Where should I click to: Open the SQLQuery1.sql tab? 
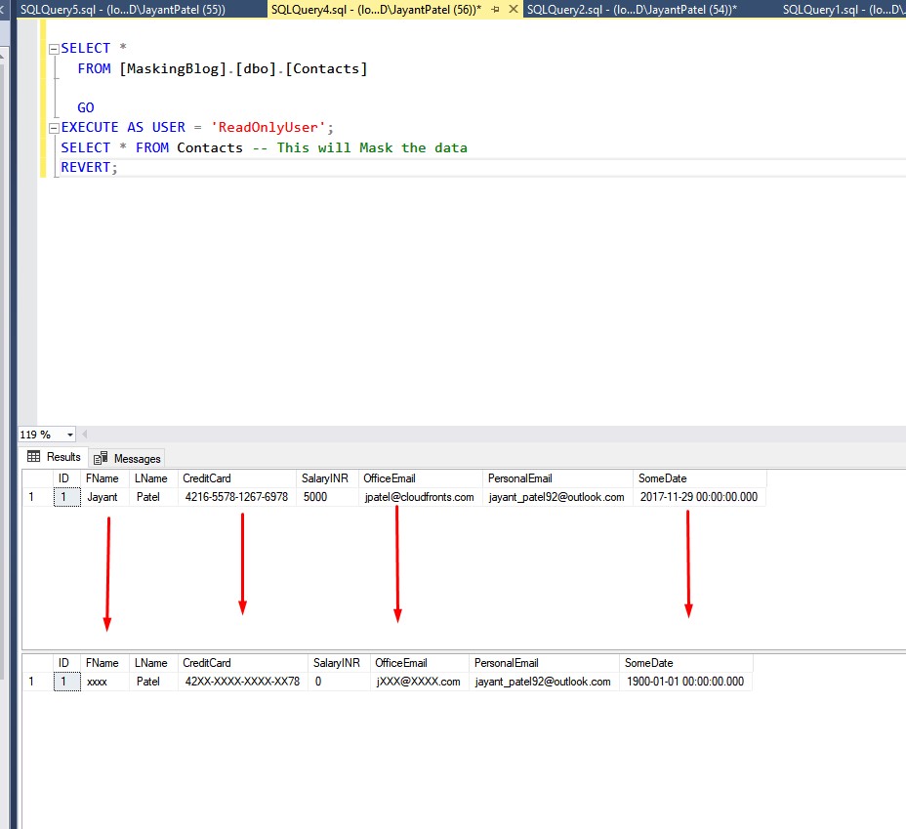[844, 9]
